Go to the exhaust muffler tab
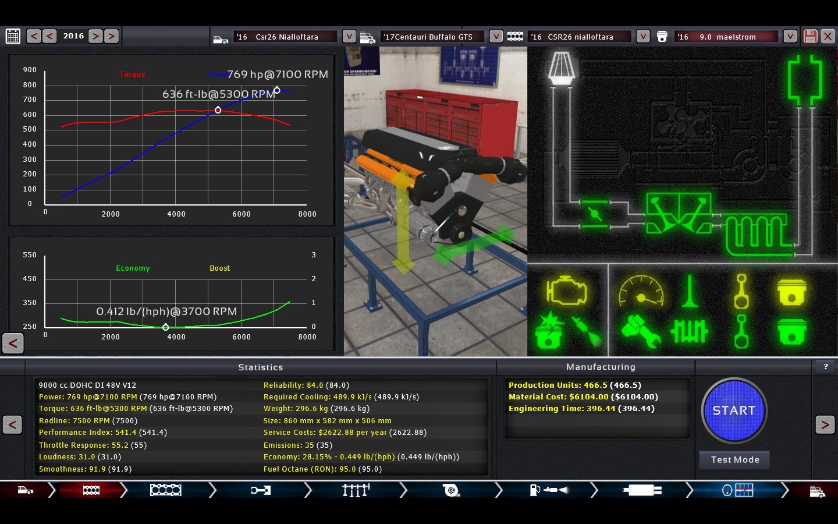The height and width of the screenshot is (524, 838). (x=641, y=490)
